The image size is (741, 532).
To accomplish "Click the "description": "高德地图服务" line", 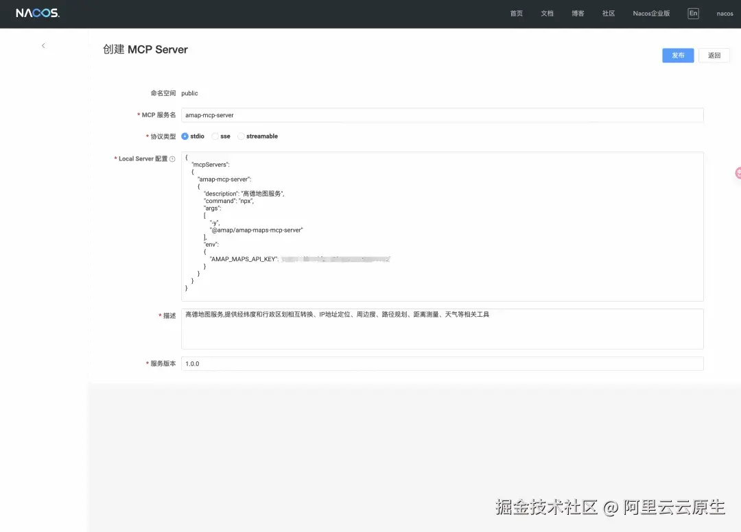I will pyautogui.click(x=244, y=194).
